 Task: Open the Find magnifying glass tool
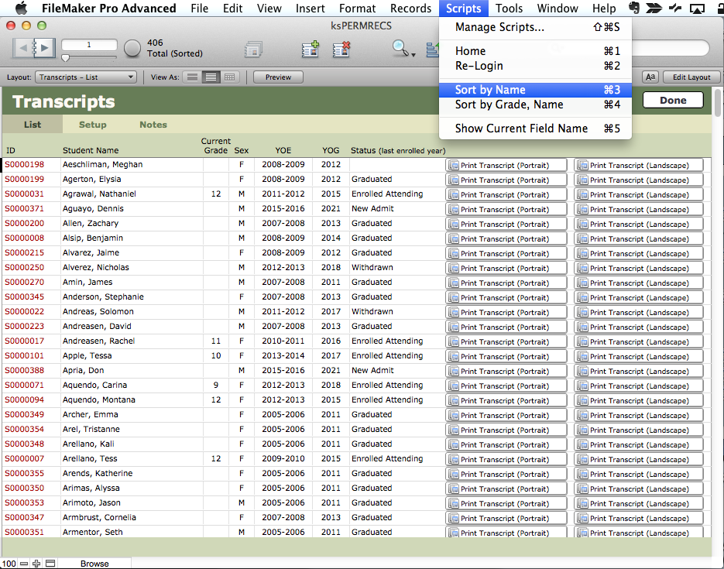tap(400, 49)
